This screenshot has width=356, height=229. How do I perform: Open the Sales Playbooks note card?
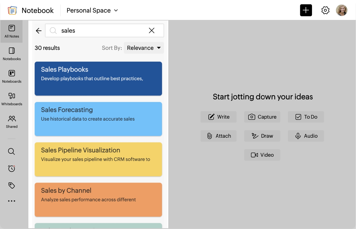98,78
